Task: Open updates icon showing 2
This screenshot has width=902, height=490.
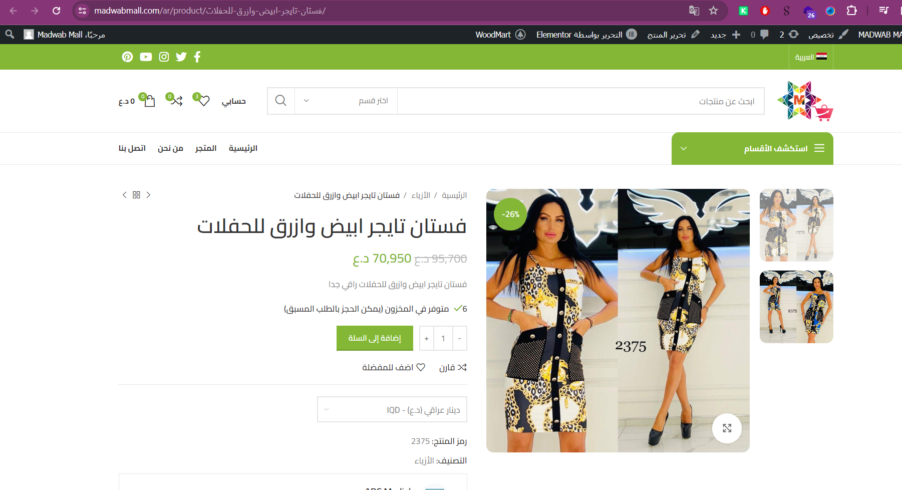Action: click(789, 35)
